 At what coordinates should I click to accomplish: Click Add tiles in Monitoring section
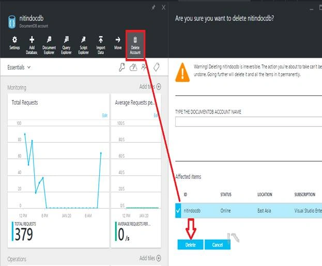pyautogui.click(x=150, y=87)
